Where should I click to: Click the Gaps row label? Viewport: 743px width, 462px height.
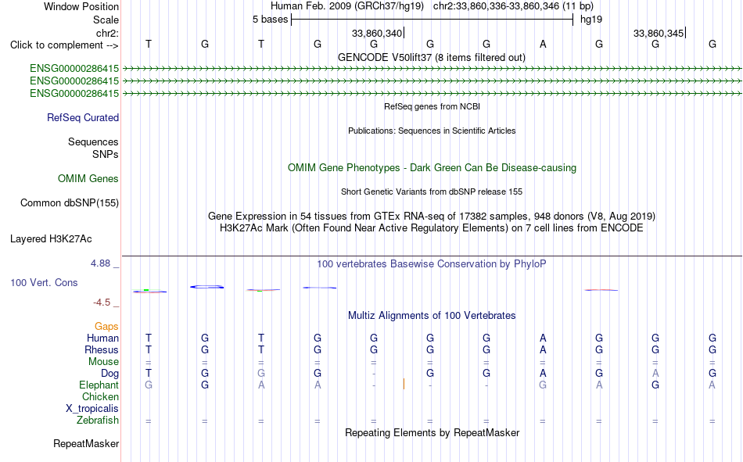pos(106,326)
